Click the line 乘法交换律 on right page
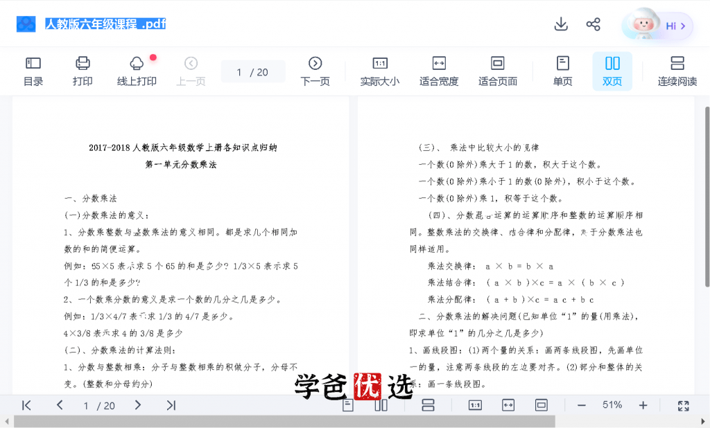 (490, 266)
